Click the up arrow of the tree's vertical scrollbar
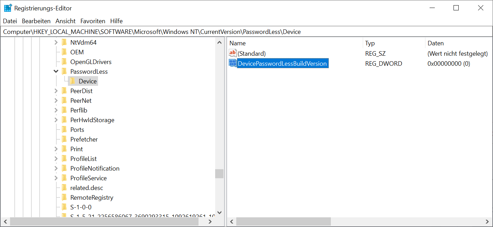 pos(219,43)
